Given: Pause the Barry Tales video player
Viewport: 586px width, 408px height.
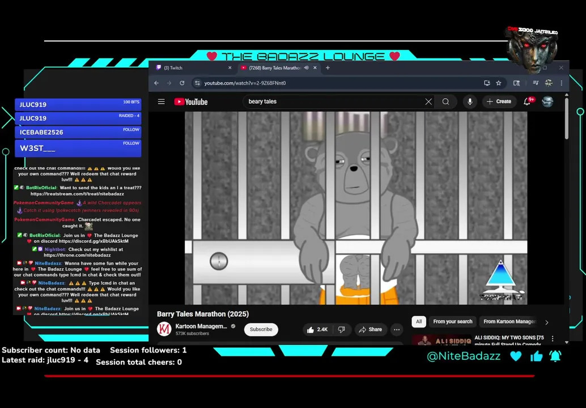Looking at the screenshot, I should tap(356, 208).
